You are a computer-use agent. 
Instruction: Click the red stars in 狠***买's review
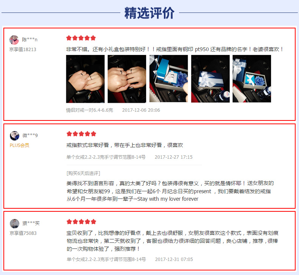tap(81, 222)
